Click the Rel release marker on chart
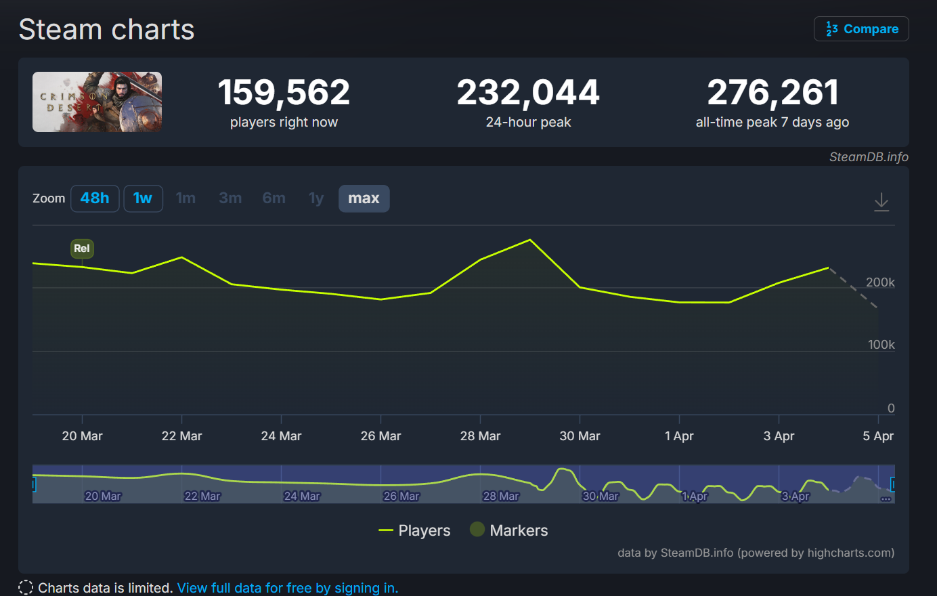The image size is (937, 596). pos(82,249)
